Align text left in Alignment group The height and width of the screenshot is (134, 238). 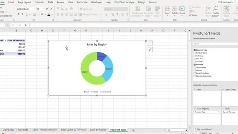58,14
